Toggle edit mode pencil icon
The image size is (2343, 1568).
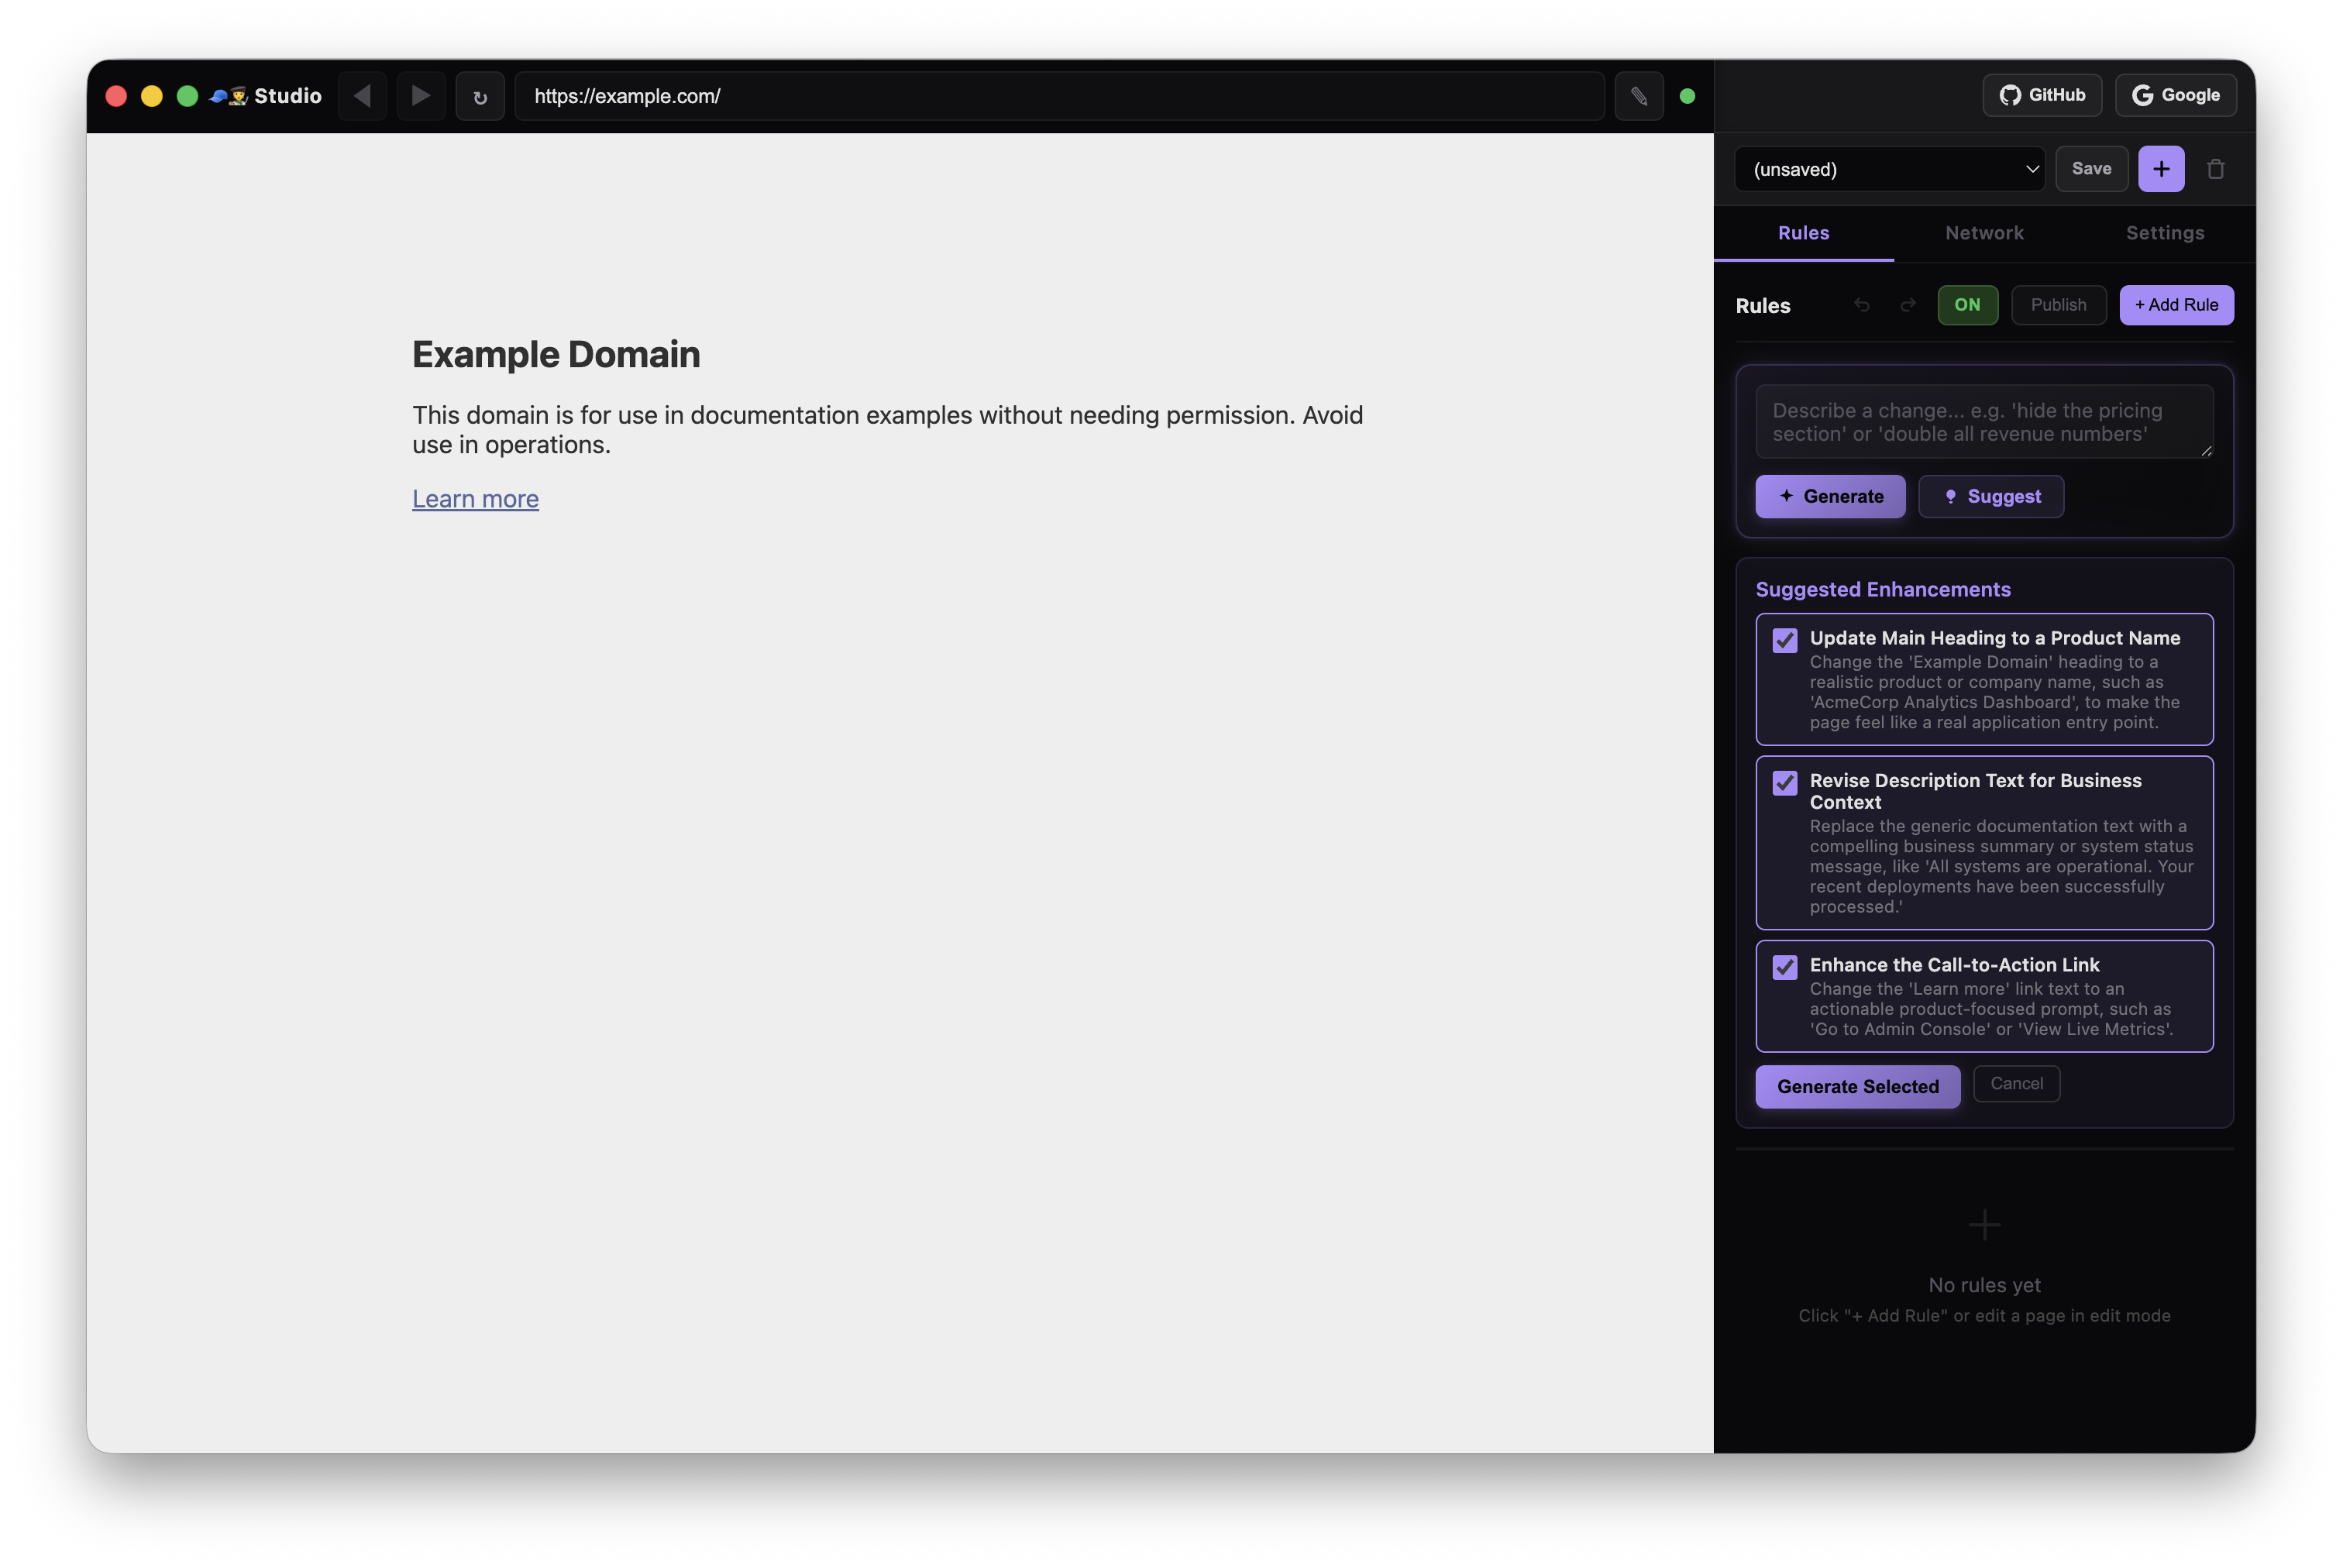1638,96
